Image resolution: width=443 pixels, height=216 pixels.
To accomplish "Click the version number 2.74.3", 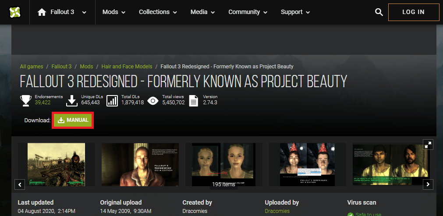I will (210, 103).
